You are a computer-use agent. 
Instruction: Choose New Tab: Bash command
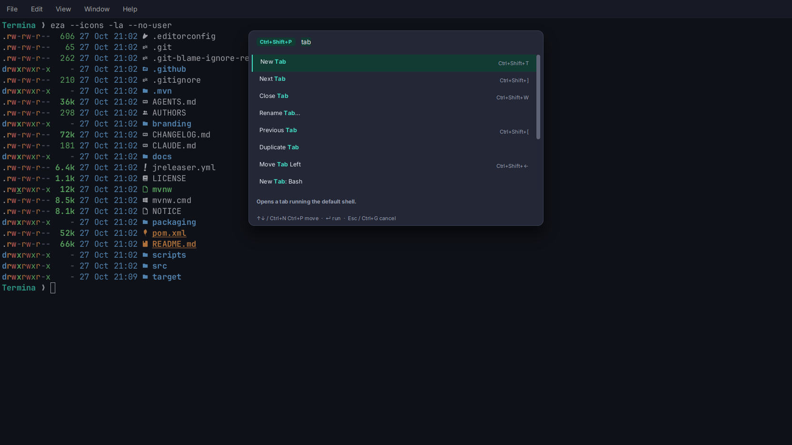pos(394,183)
